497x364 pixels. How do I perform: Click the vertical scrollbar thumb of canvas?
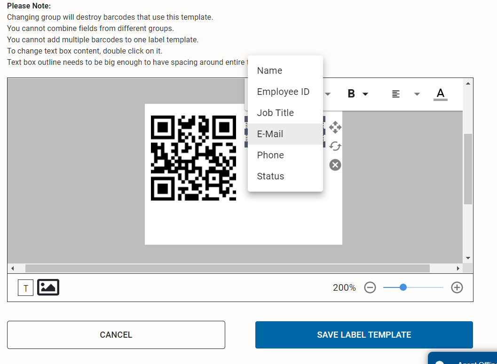click(468, 169)
